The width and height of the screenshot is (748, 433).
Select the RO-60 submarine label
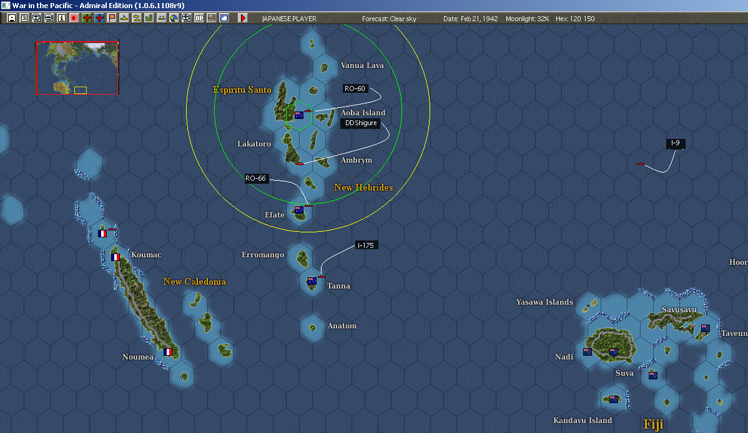coord(355,88)
